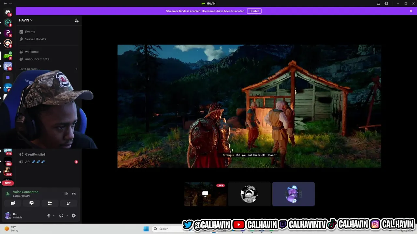Open the Windows Start menu
Image resolution: width=417 pixels, height=234 pixels.
(x=146, y=229)
